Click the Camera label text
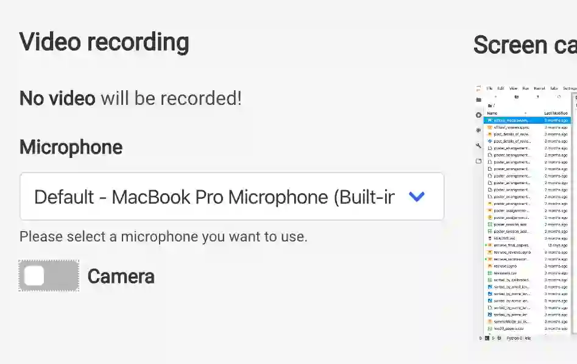This screenshot has height=364, width=577. coord(121,277)
